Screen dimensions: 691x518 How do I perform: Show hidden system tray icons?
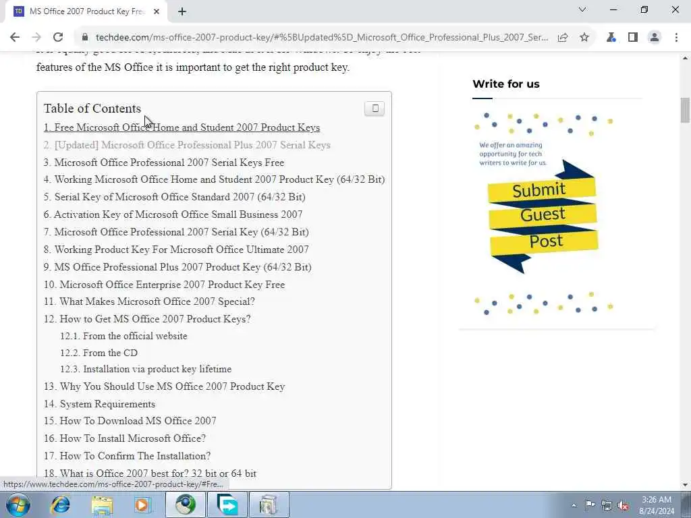click(574, 505)
